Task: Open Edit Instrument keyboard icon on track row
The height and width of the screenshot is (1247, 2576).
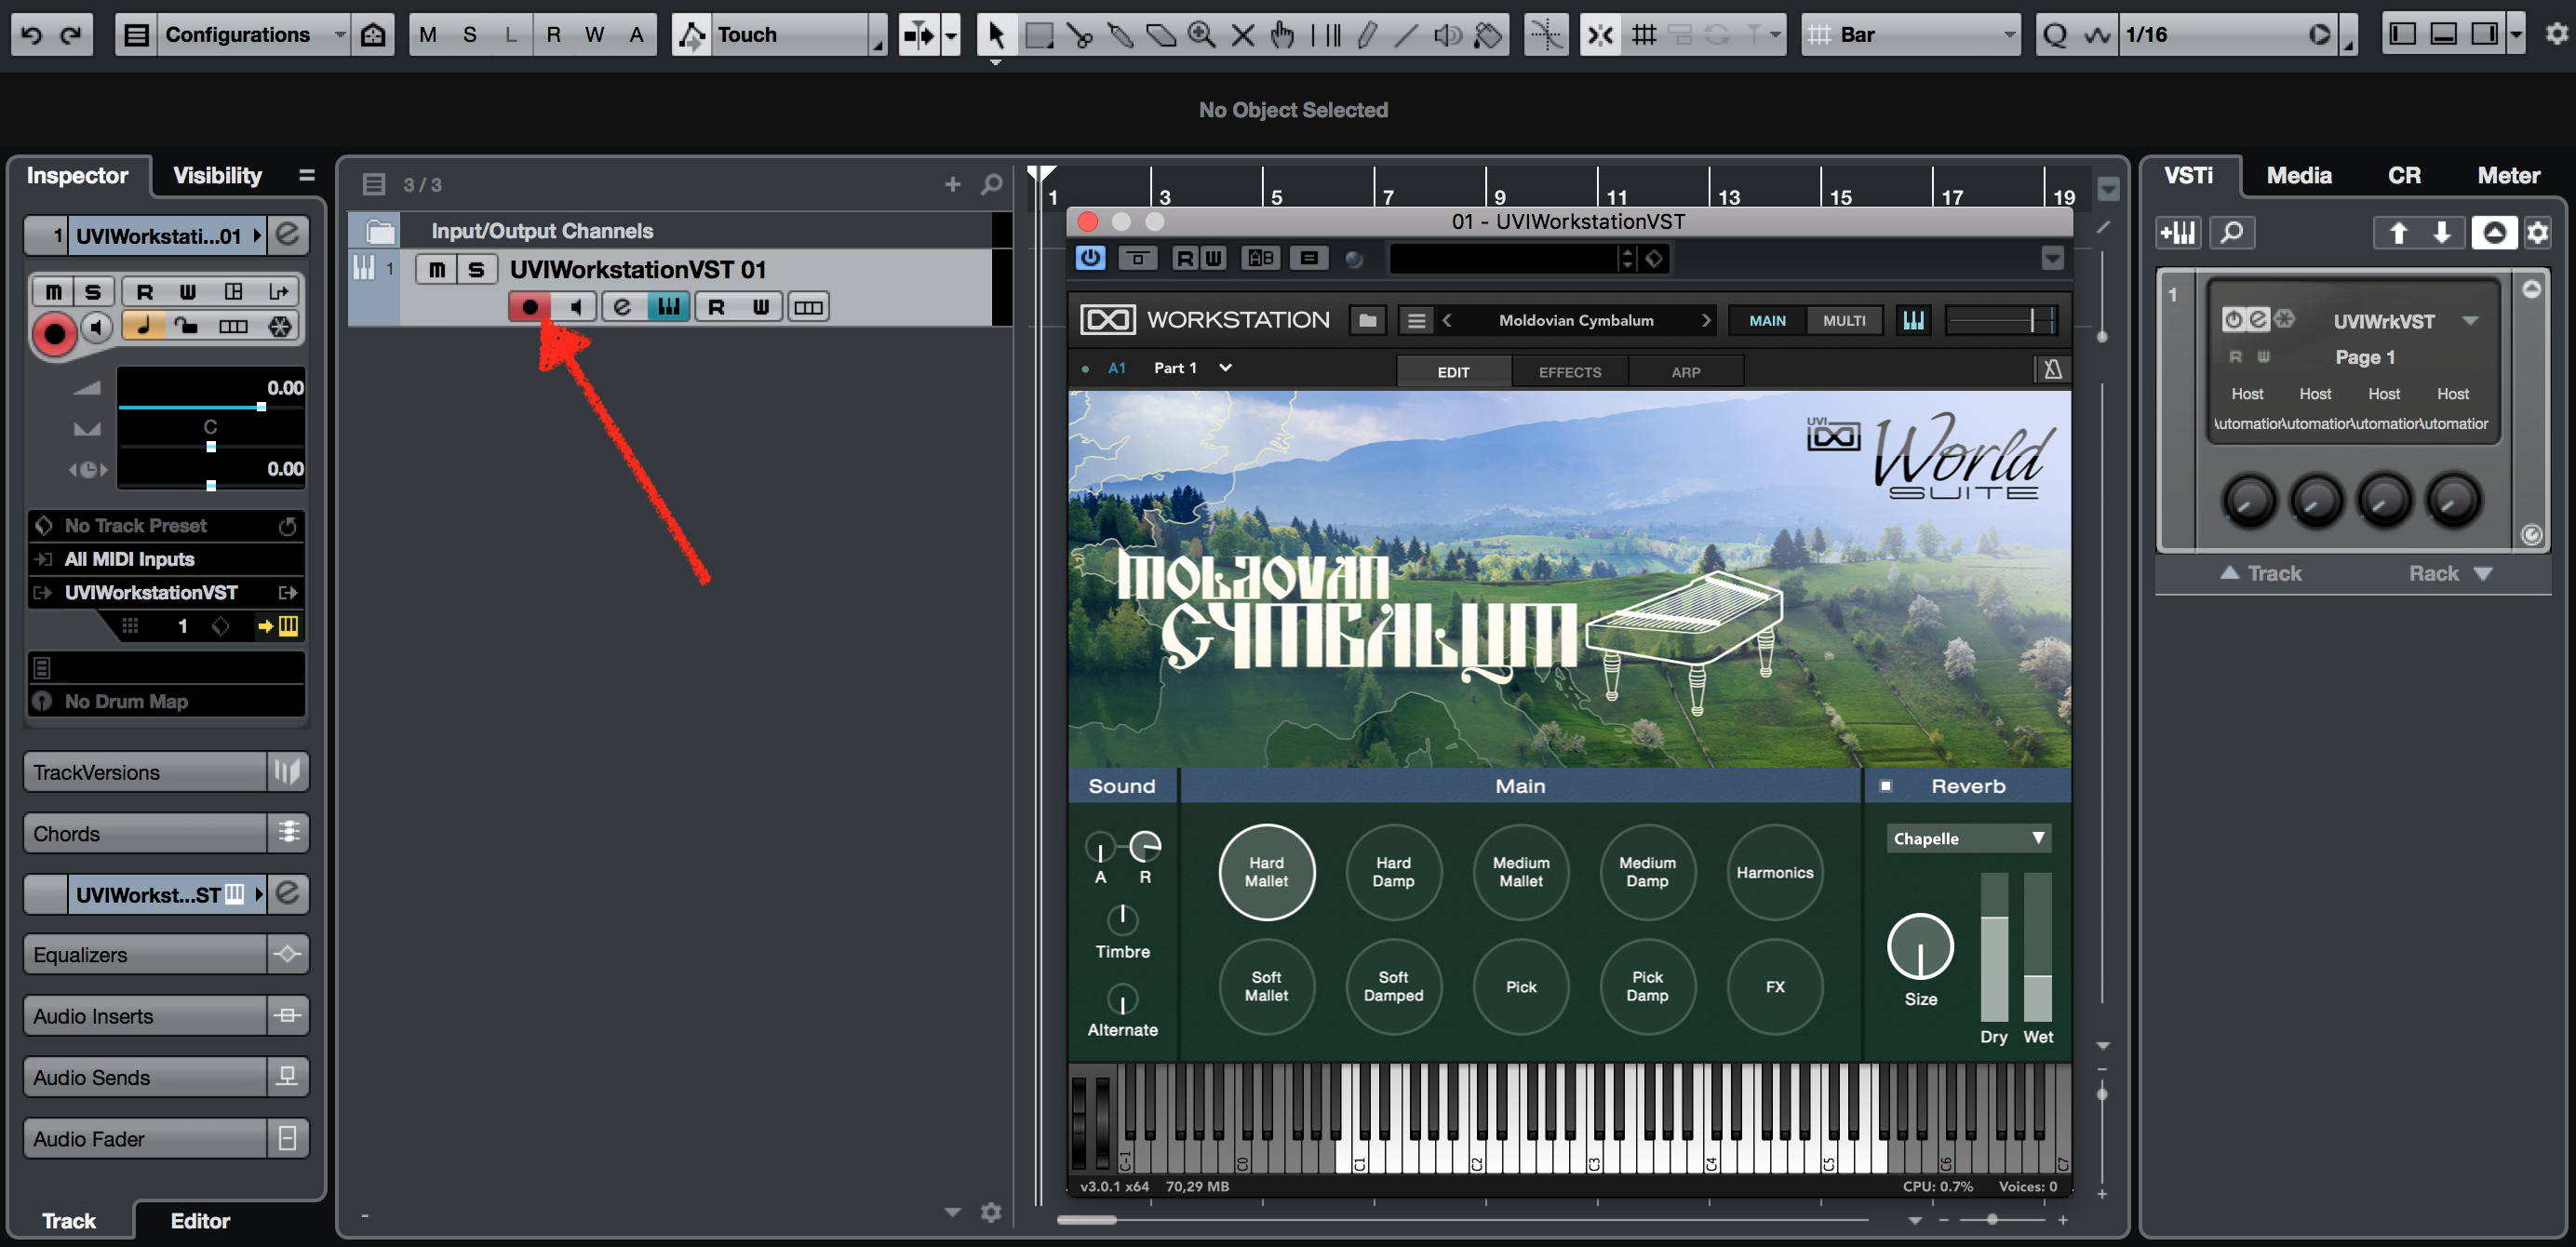Action: [668, 307]
